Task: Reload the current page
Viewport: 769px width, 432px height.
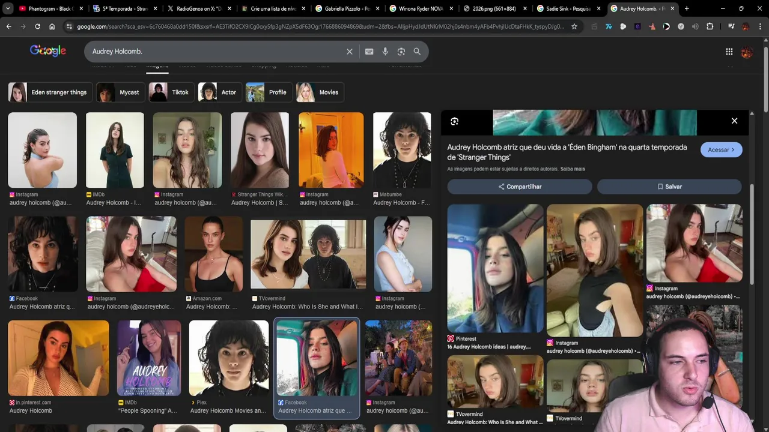Action: tap(37, 26)
